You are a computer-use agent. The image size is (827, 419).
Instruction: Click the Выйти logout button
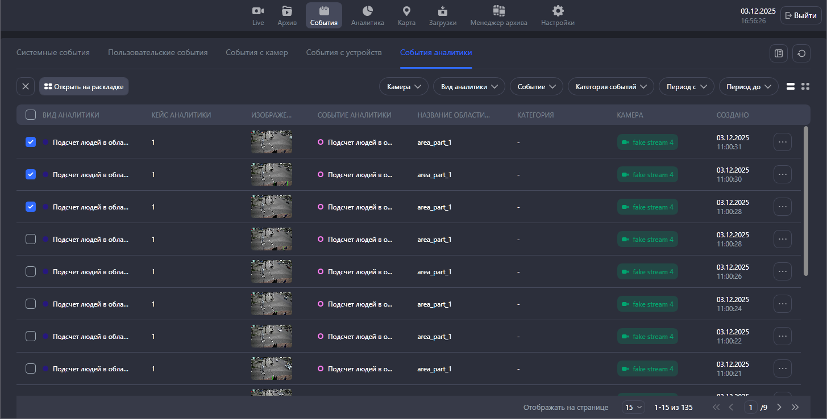tap(801, 15)
